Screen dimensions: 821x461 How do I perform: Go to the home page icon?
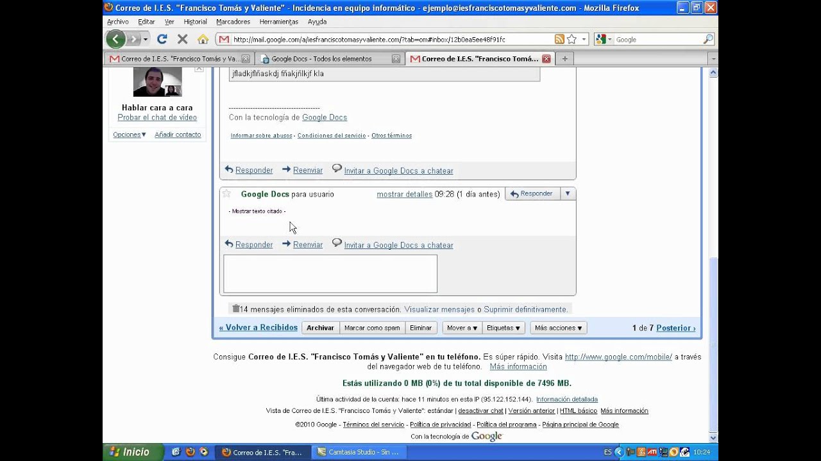[x=203, y=39]
